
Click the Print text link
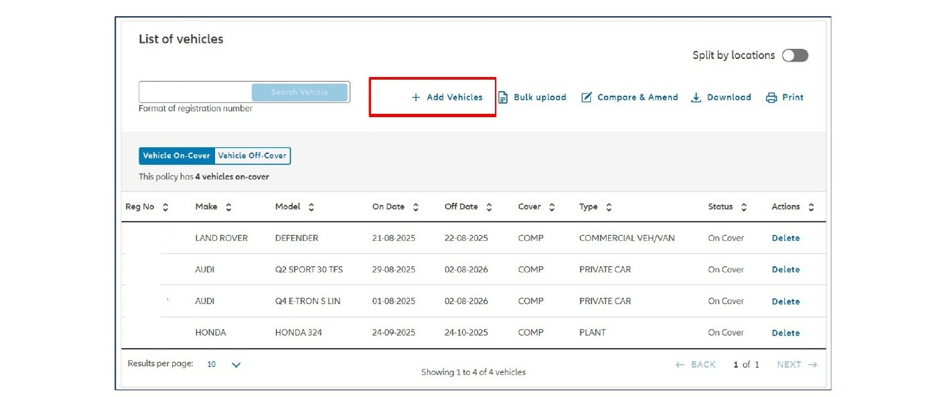click(x=793, y=98)
